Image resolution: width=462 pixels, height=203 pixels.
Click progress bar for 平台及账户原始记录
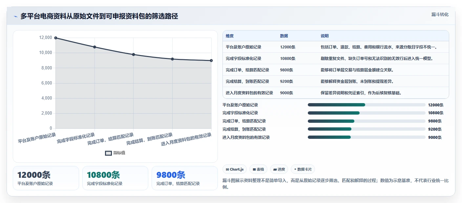tap(367, 105)
